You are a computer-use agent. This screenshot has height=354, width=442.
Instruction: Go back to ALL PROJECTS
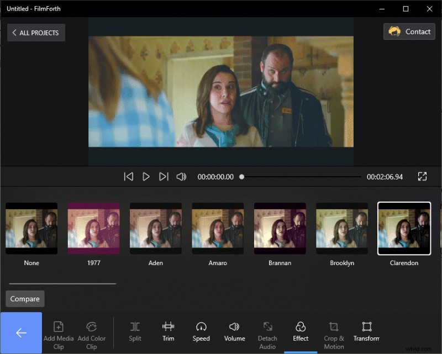coord(36,33)
